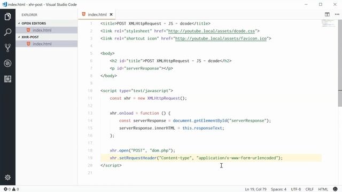This screenshot has width=342, height=192.
Task: Place the cursor on the xhr.open("POST", "dom.php") line
Action: [142, 150]
